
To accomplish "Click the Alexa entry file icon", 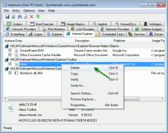I will [16, 64].
